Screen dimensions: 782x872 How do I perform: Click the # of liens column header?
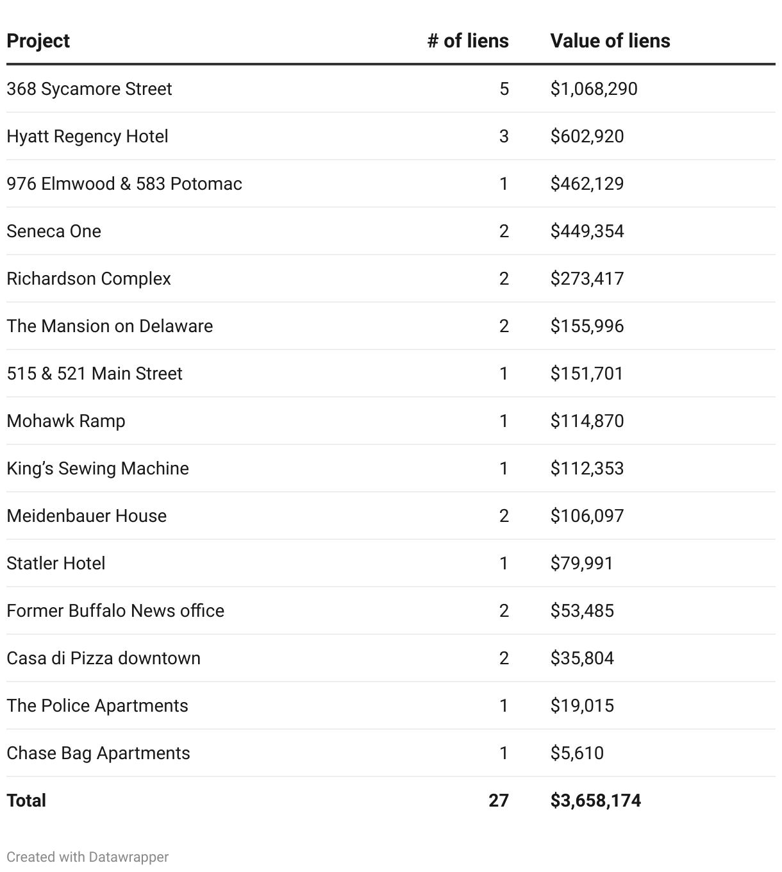point(467,41)
